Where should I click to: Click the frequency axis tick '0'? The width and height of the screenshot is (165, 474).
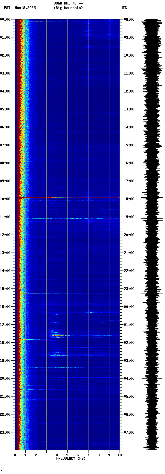click(x=15, y=455)
